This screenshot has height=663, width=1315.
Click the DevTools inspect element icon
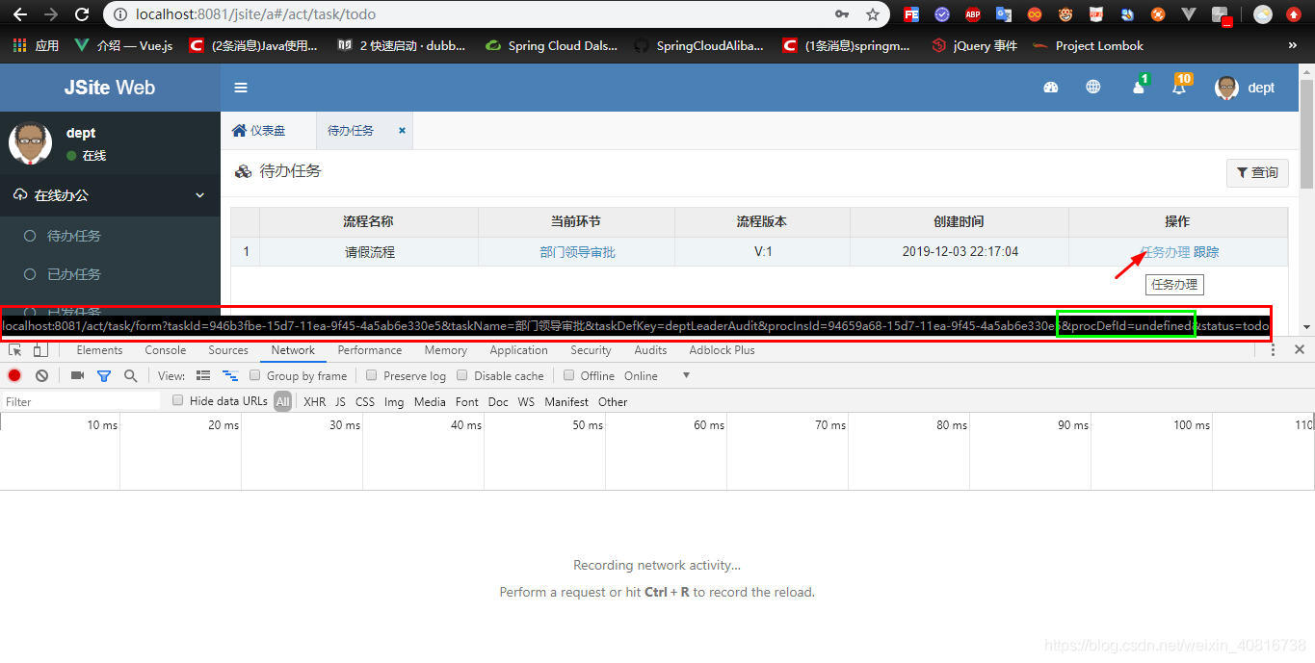[x=15, y=350]
